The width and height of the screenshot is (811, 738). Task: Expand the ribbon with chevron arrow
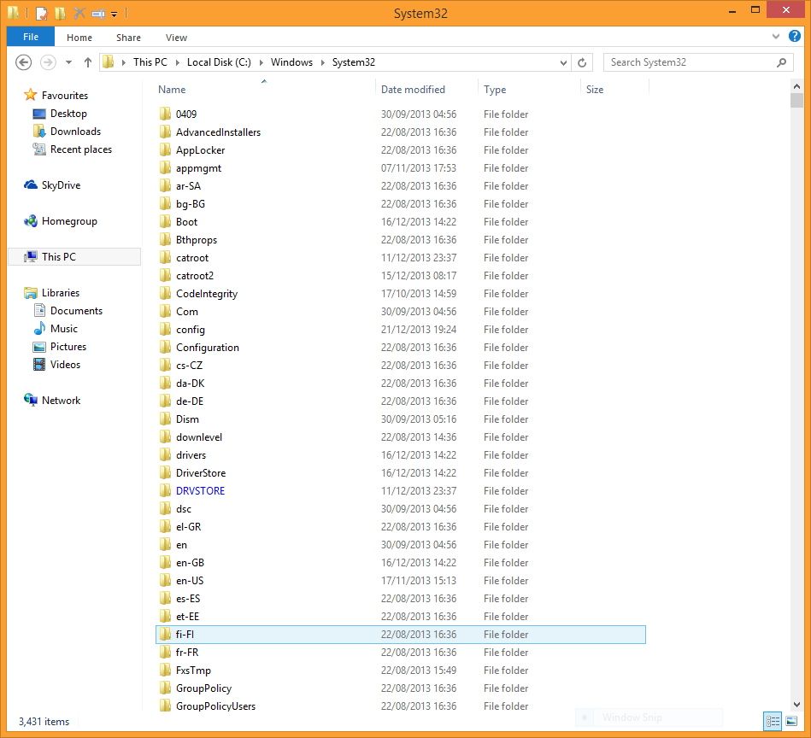point(776,36)
